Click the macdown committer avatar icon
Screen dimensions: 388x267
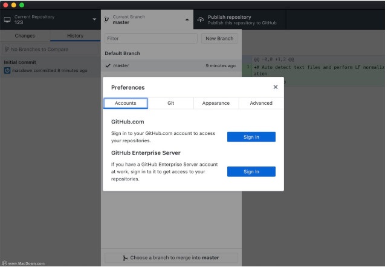[x=7, y=71]
